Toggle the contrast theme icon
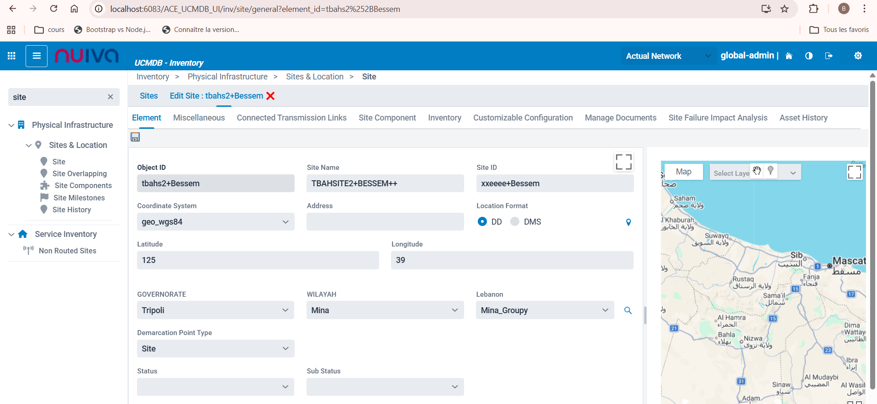This screenshot has width=877, height=404. (809, 56)
